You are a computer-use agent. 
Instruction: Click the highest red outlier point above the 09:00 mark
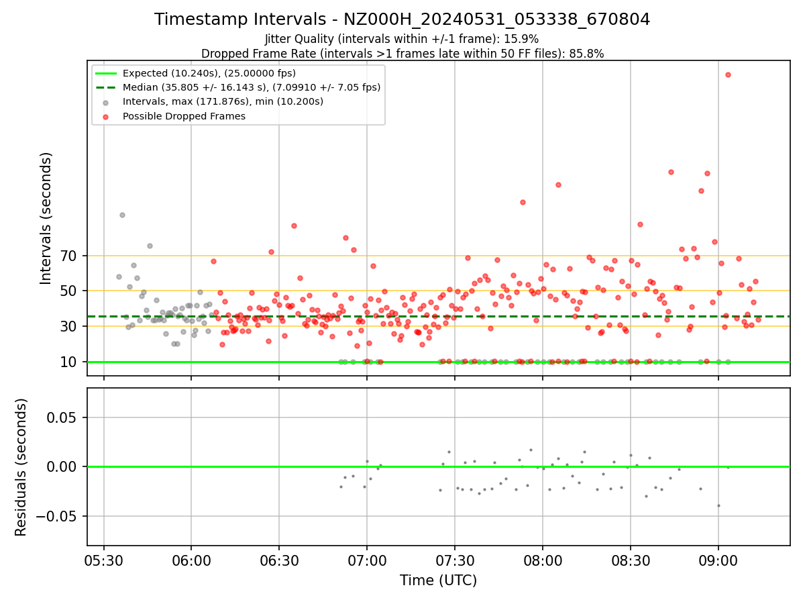[x=728, y=74]
